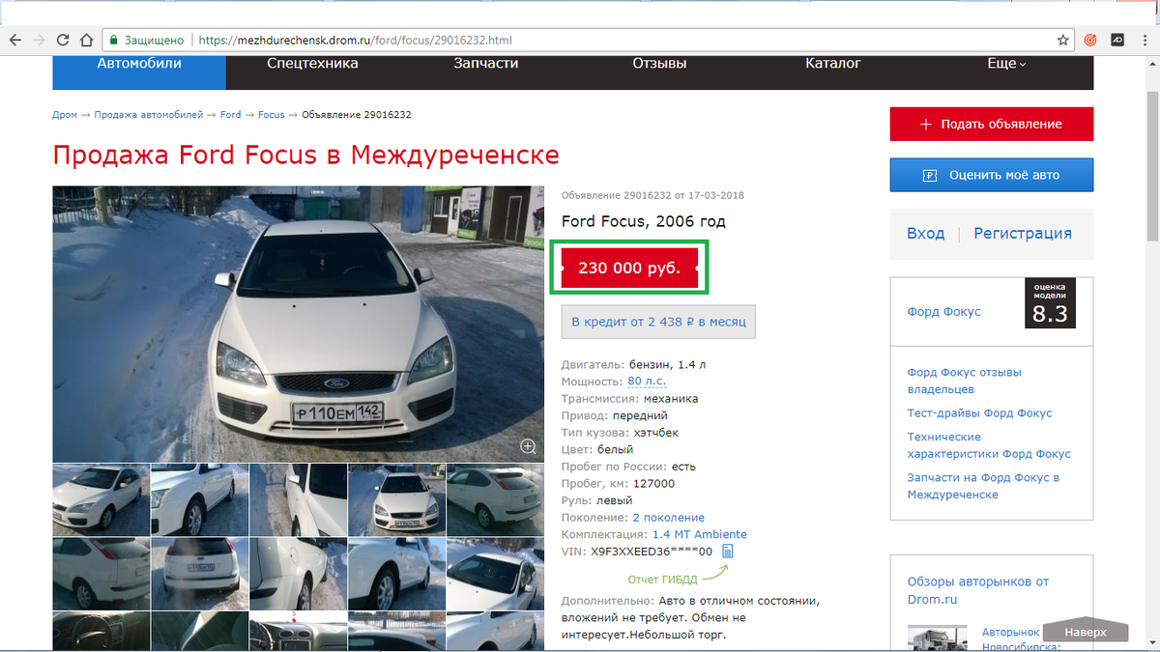The image size is (1160, 652).
Task: Click the browser forward arrow
Action: [x=39, y=41]
